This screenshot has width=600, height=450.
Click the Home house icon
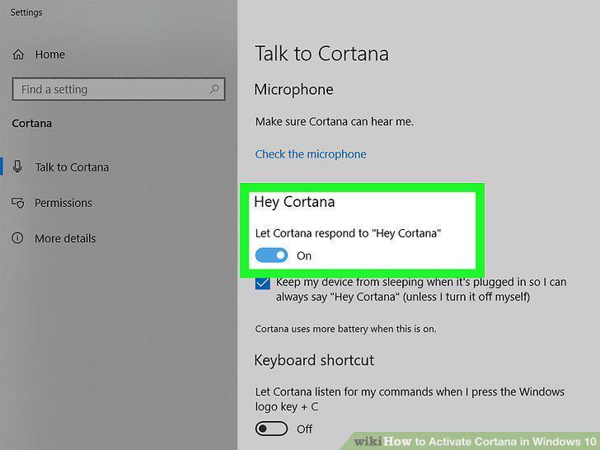pyautogui.click(x=18, y=54)
